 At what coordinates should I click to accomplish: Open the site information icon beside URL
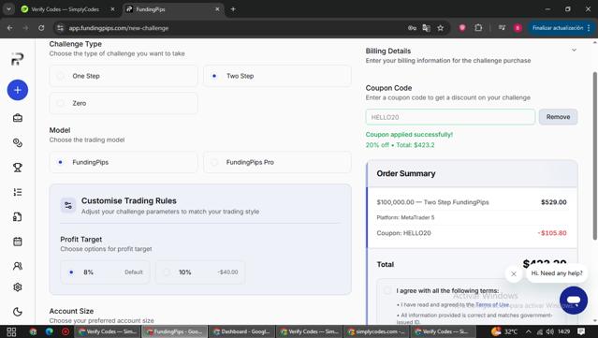tap(60, 28)
